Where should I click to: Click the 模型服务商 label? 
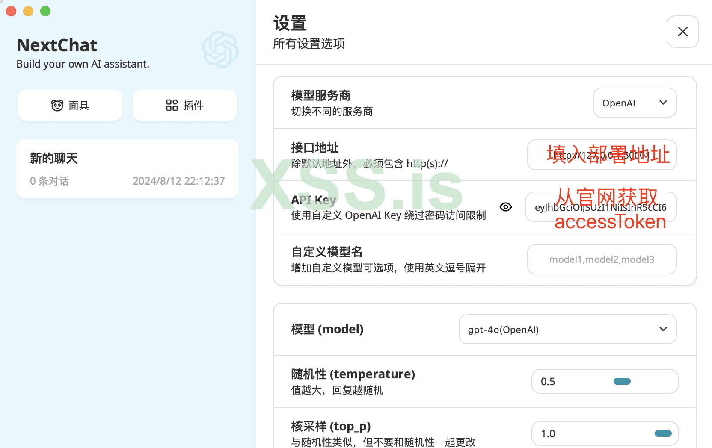[x=321, y=95]
